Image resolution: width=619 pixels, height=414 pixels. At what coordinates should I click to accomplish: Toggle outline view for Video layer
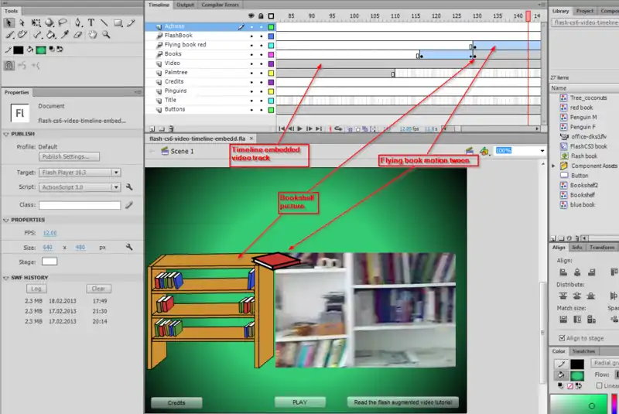pos(271,63)
